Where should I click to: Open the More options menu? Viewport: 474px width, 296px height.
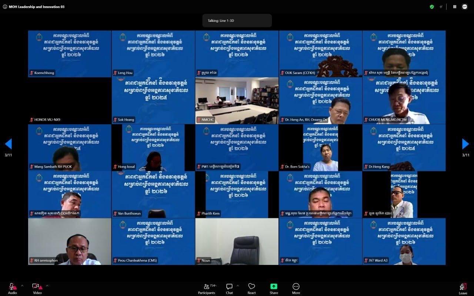coord(296,289)
